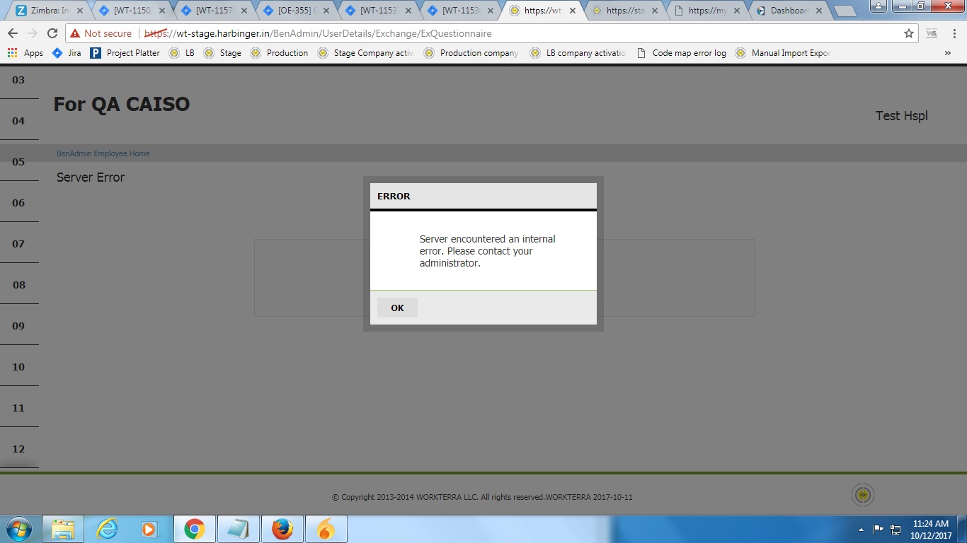Select sidebar step 09

(19, 326)
